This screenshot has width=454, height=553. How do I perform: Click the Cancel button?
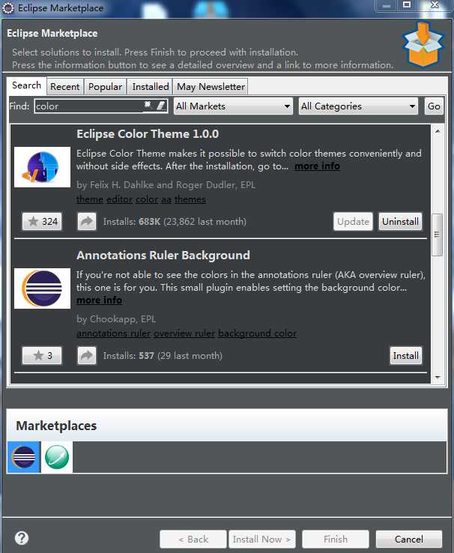(x=409, y=540)
